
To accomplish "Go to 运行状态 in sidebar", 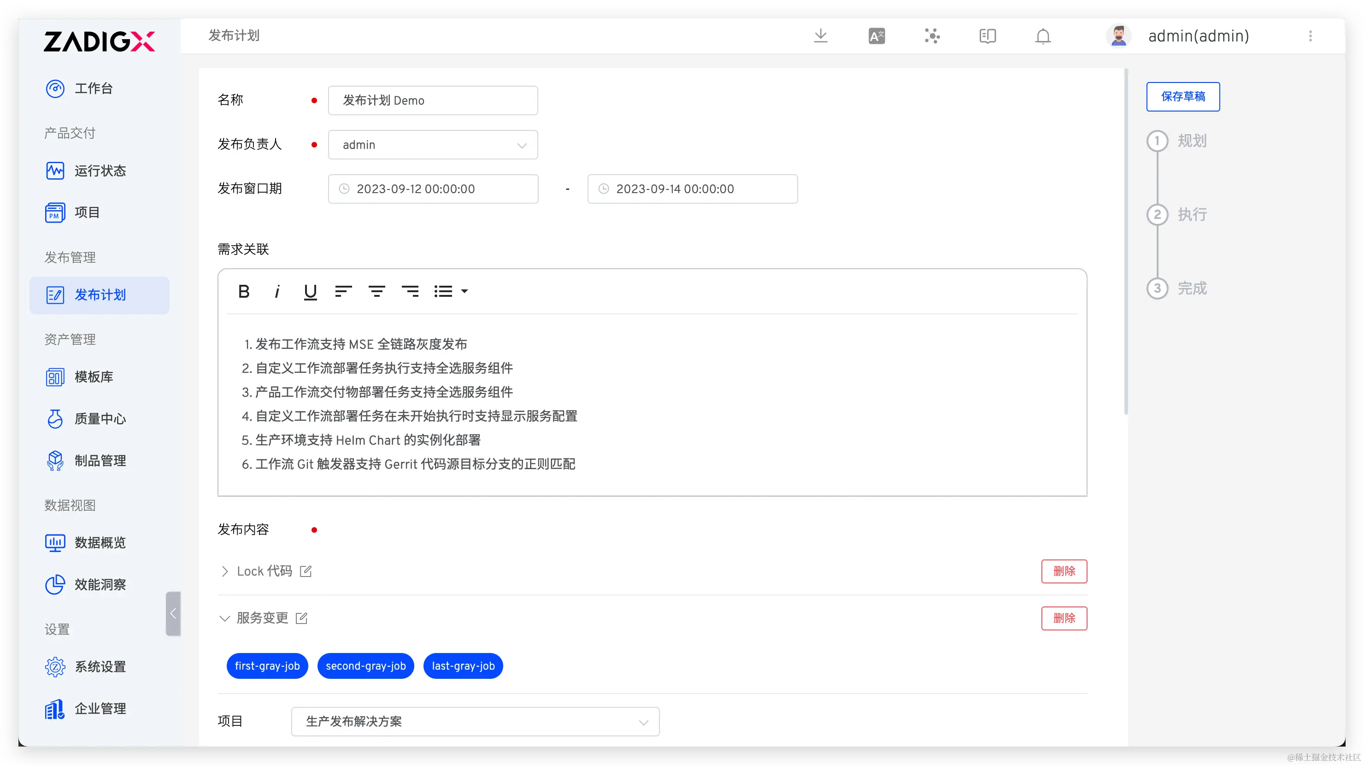I will (x=100, y=171).
